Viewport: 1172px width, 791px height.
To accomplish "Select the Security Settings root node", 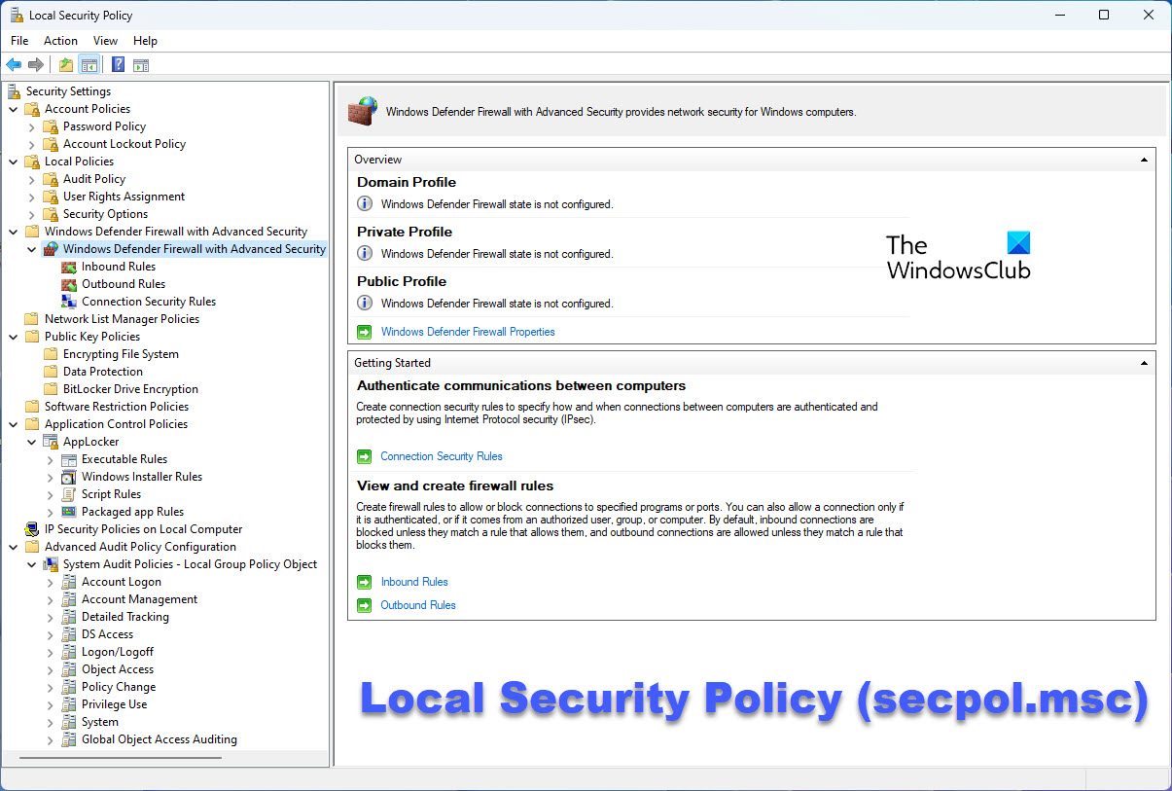I will (68, 90).
